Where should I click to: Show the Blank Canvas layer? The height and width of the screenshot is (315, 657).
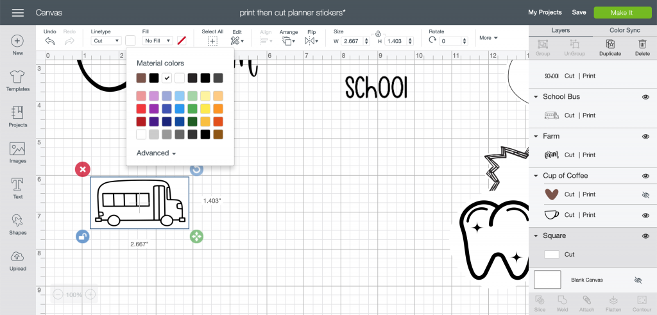click(638, 280)
